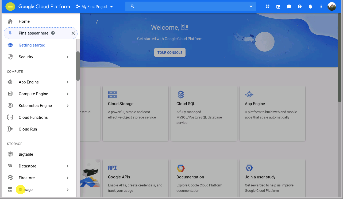343x199 pixels.
Task: Click the send feedback icon
Action: pyautogui.click(x=289, y=6)
